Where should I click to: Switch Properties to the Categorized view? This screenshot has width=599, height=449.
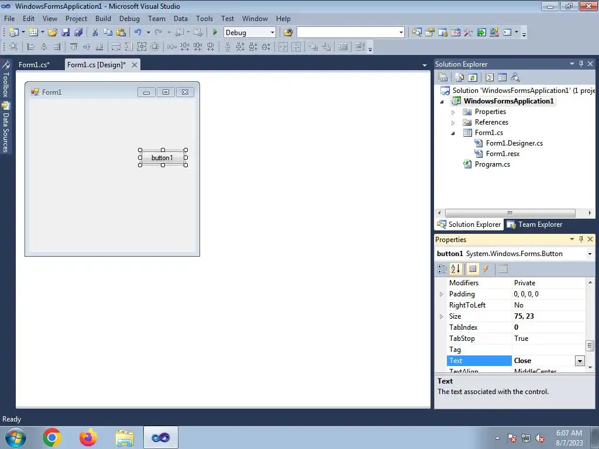(442, 269)
